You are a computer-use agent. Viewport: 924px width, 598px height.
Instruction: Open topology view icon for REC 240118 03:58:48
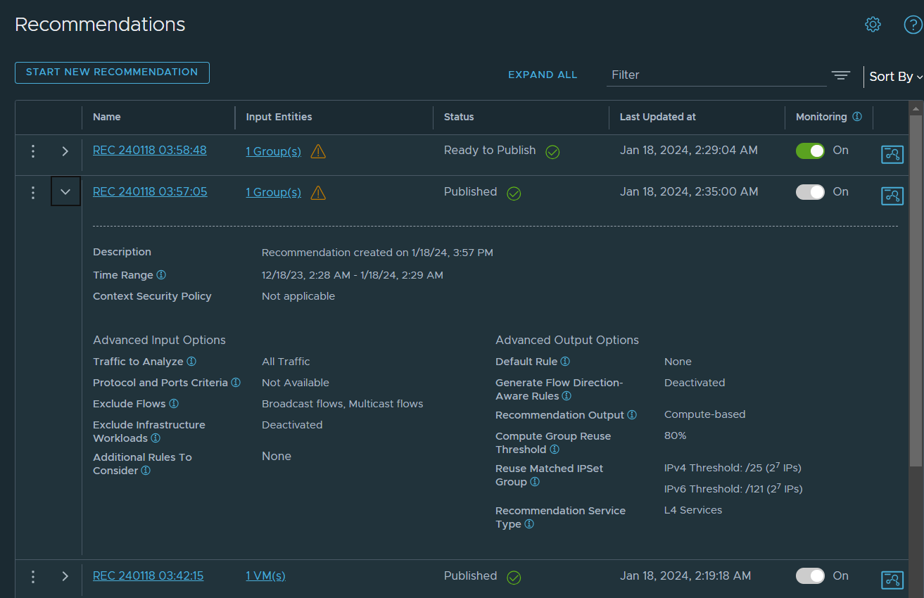click(892, 154)
